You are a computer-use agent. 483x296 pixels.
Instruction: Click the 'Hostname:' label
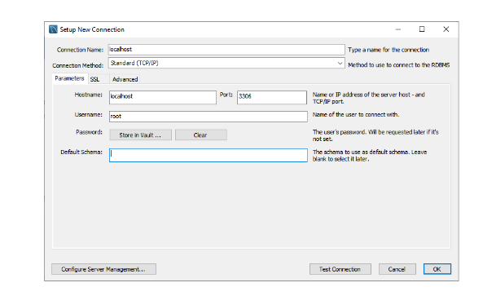coord(89,95)
